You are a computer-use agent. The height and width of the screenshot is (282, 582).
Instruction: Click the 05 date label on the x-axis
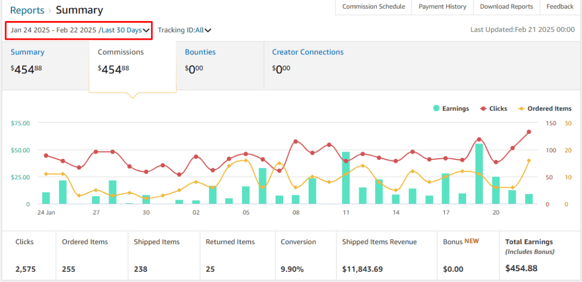tap(246, 213)
